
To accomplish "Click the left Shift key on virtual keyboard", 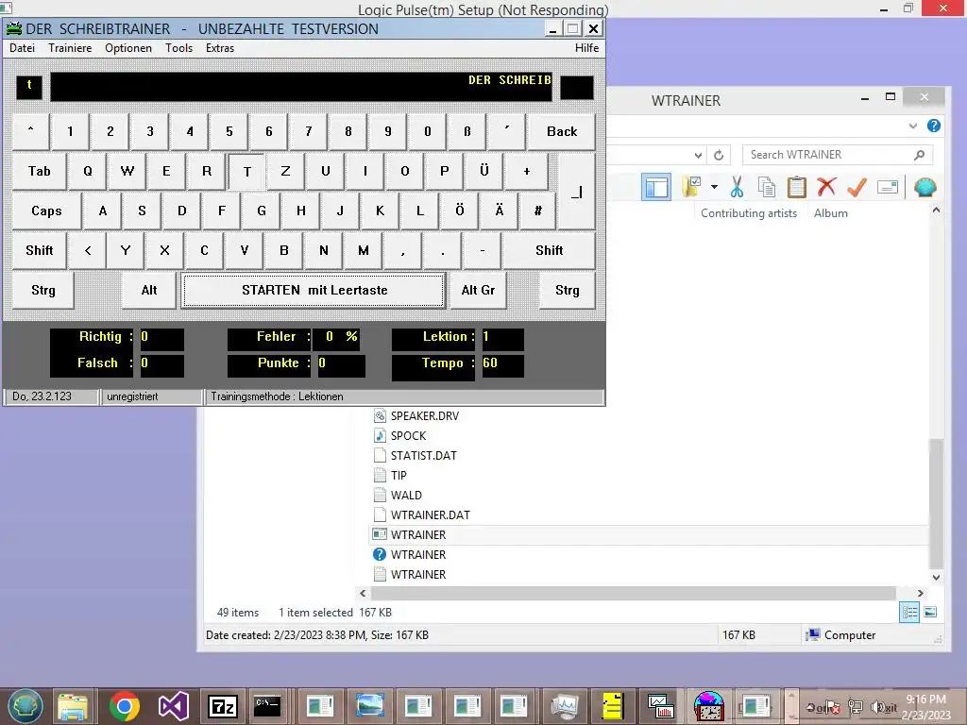I will 39,250.
